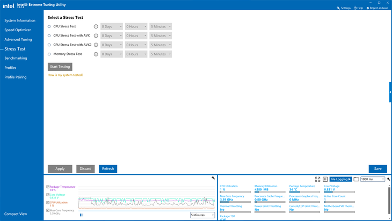Image resolution: width=392 pixels, height=221 pixels.
Task: Click the Refresh button
Action: 108,169
